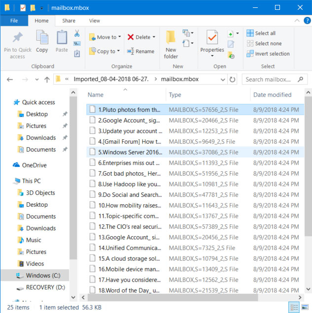Screen dimensions: 312x313
Task: Collapse the ribbon with the chevron
Action: pyautogui.click(x=297, y=20)
